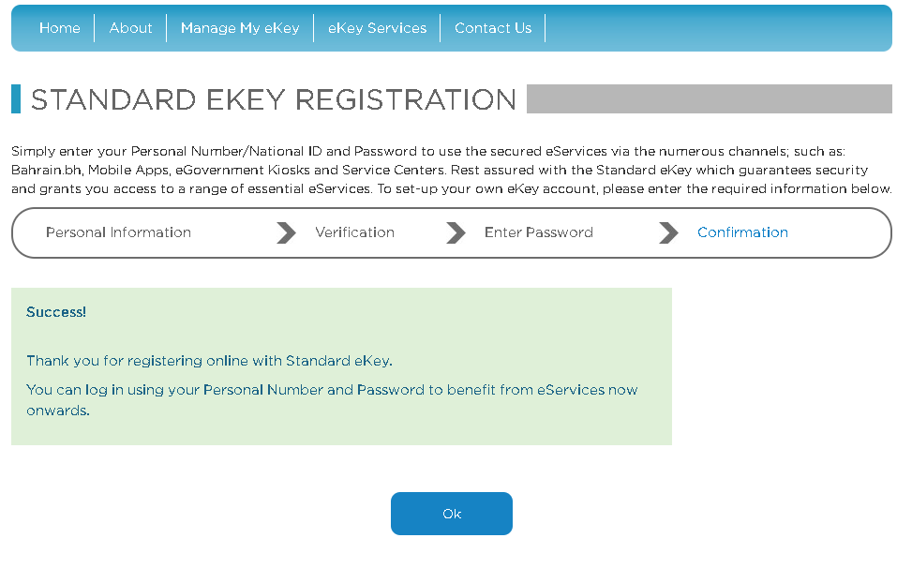
Task: Select the Personal Information step
Action: coord(118,232)
